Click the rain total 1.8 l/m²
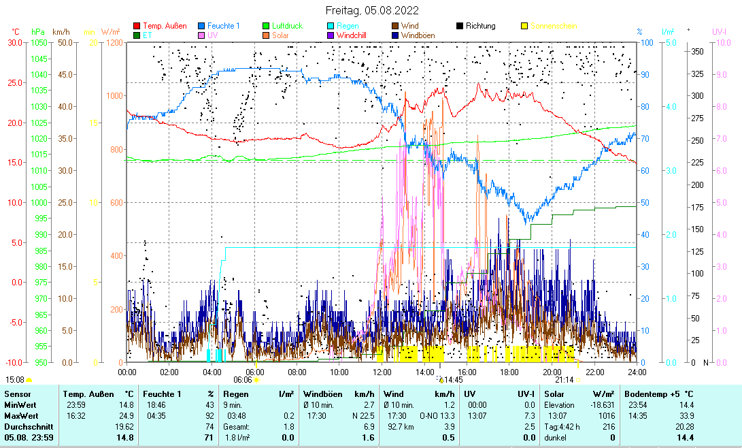Viewport: 742px width, 448px height. click(x=237, y=438)
